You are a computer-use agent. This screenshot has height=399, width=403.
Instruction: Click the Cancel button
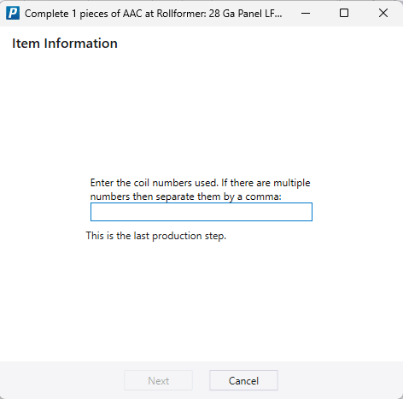coord(243,380)
